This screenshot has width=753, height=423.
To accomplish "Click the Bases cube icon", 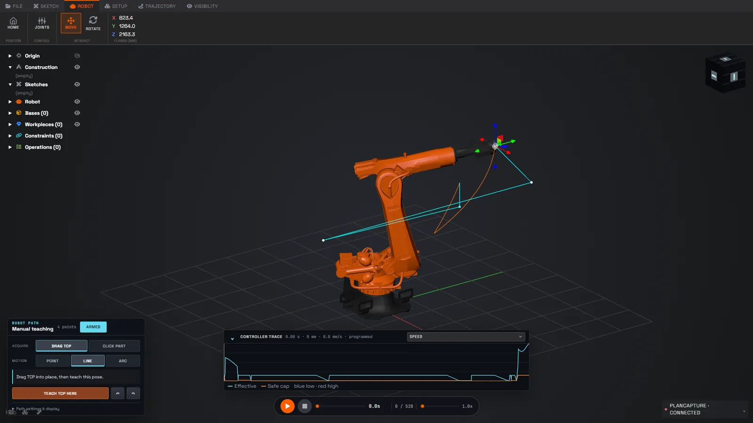I will tap(19, 113).
